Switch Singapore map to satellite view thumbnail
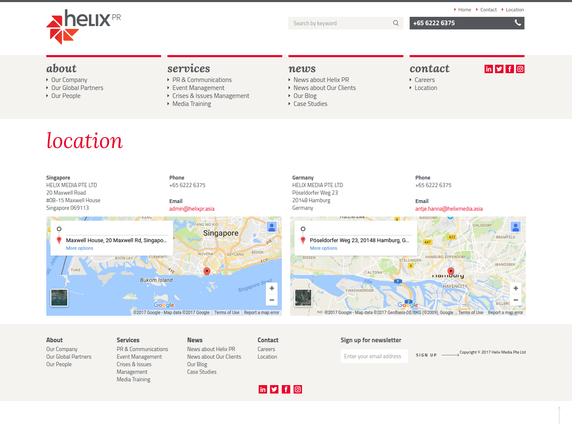The image size is (572, 428). point(59,298)
